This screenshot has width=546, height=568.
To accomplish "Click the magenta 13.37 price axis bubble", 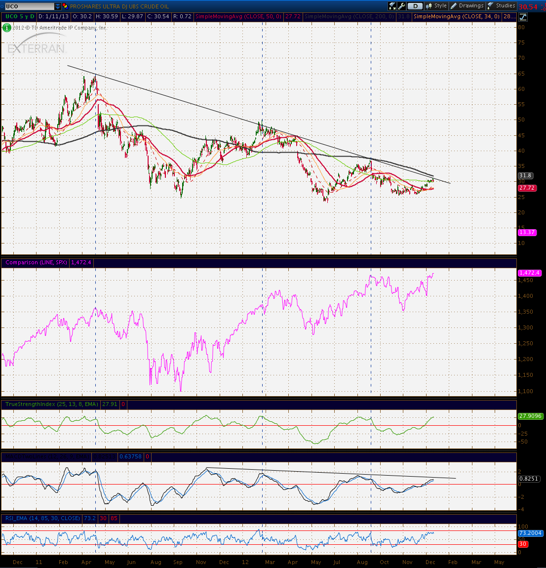I will point(527,232).
